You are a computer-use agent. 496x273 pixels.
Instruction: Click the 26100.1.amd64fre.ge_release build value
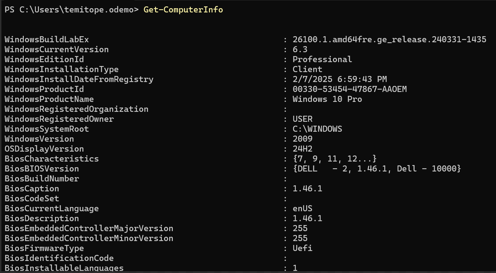click(x=389, y=39)
